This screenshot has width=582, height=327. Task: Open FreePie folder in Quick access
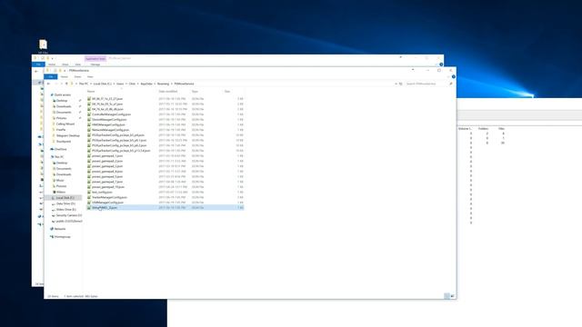tap(61, 130)
